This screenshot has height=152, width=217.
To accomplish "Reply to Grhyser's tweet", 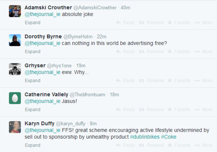I will 125,80.
